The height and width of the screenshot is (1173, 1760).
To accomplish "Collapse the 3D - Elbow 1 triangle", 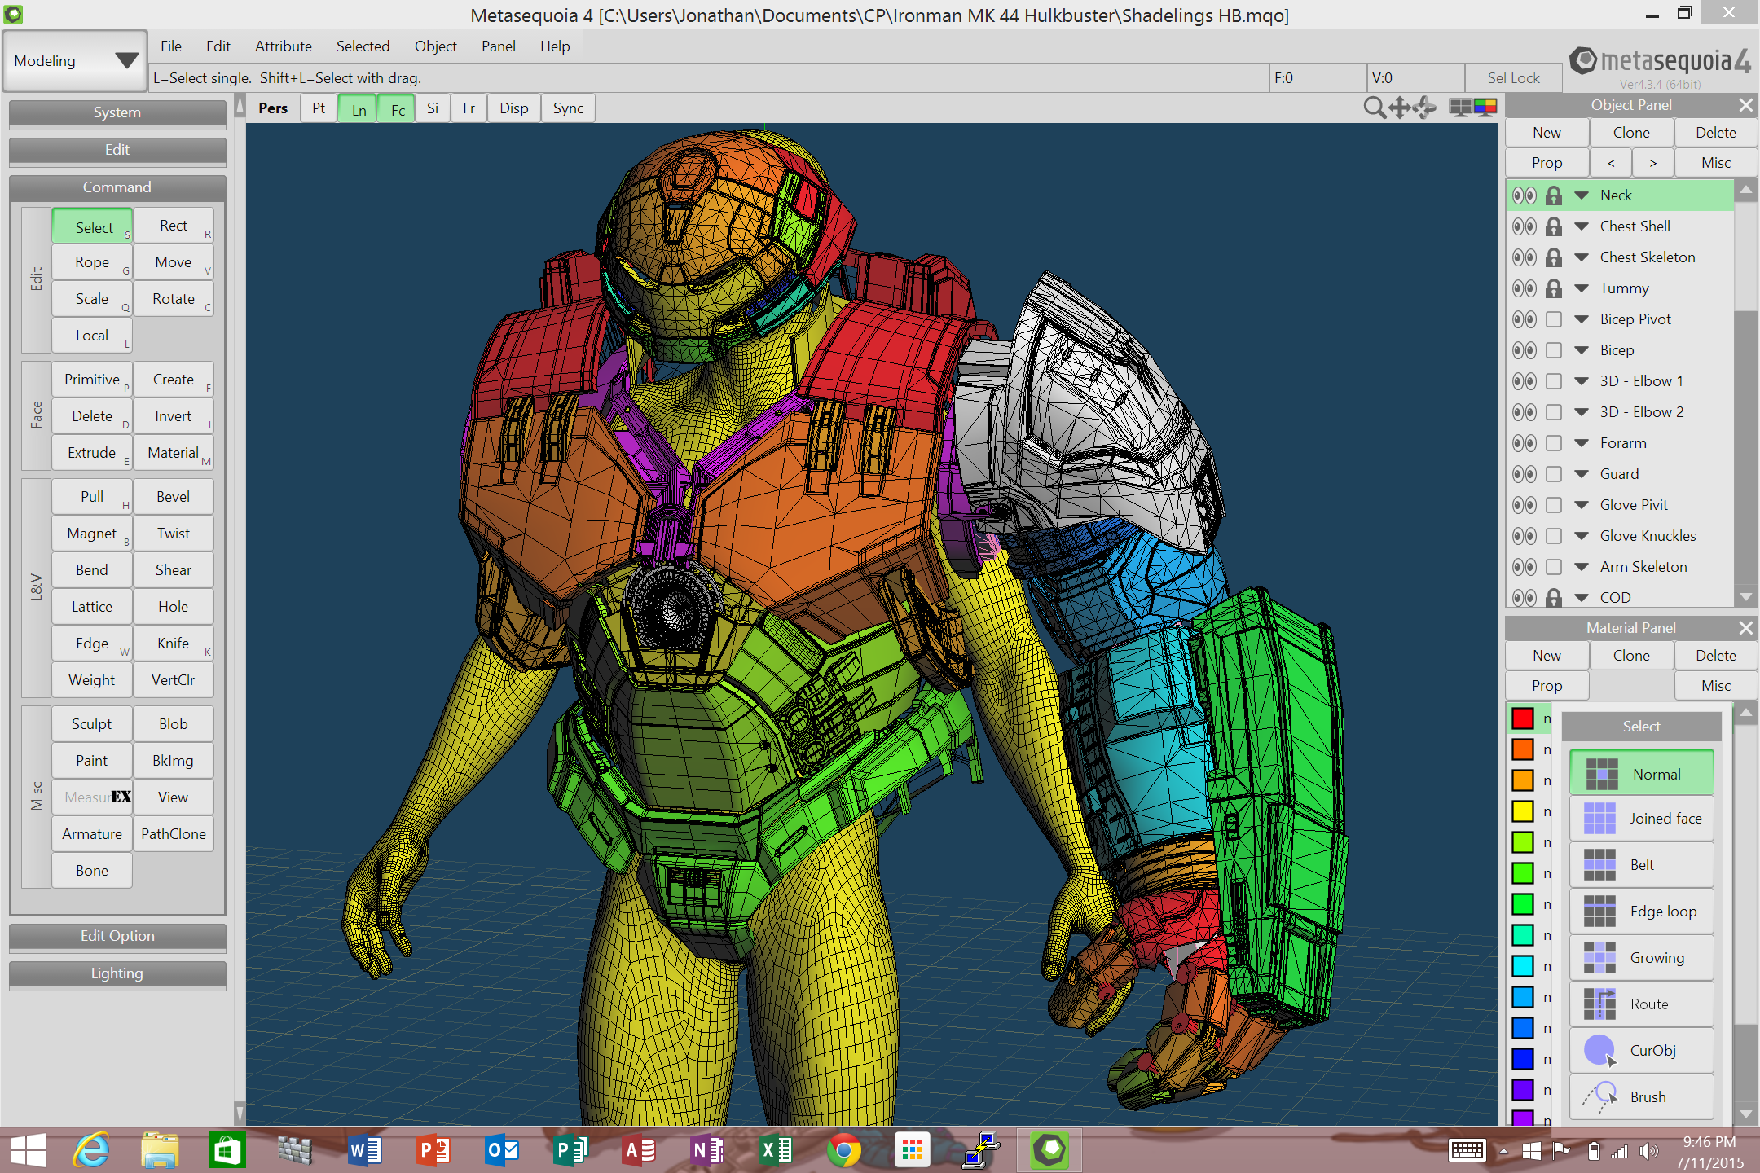I will coord(1582,381).
